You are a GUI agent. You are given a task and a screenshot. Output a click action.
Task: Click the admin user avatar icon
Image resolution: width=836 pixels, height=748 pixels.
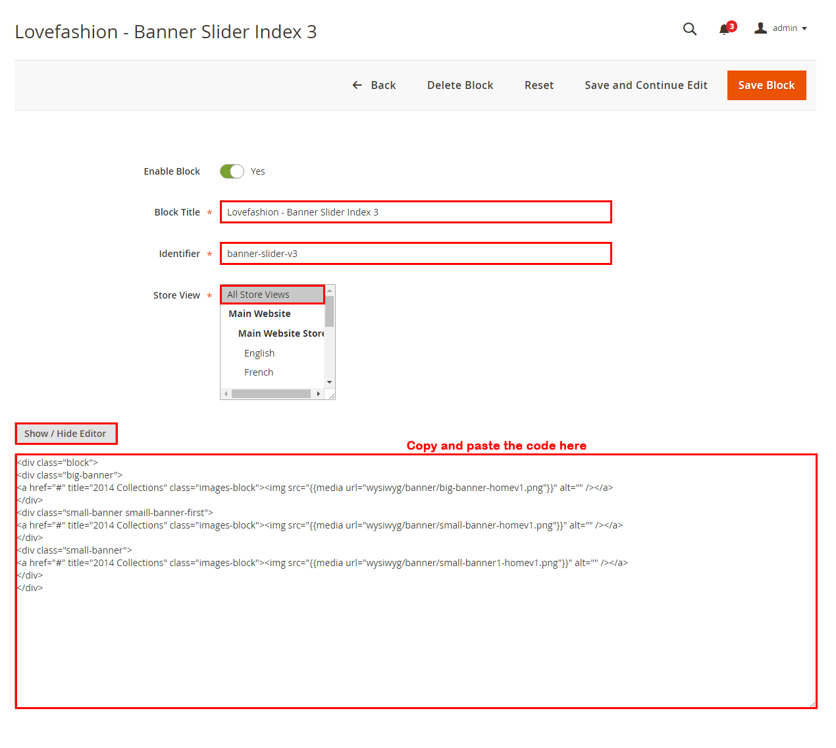coord(760,28)
